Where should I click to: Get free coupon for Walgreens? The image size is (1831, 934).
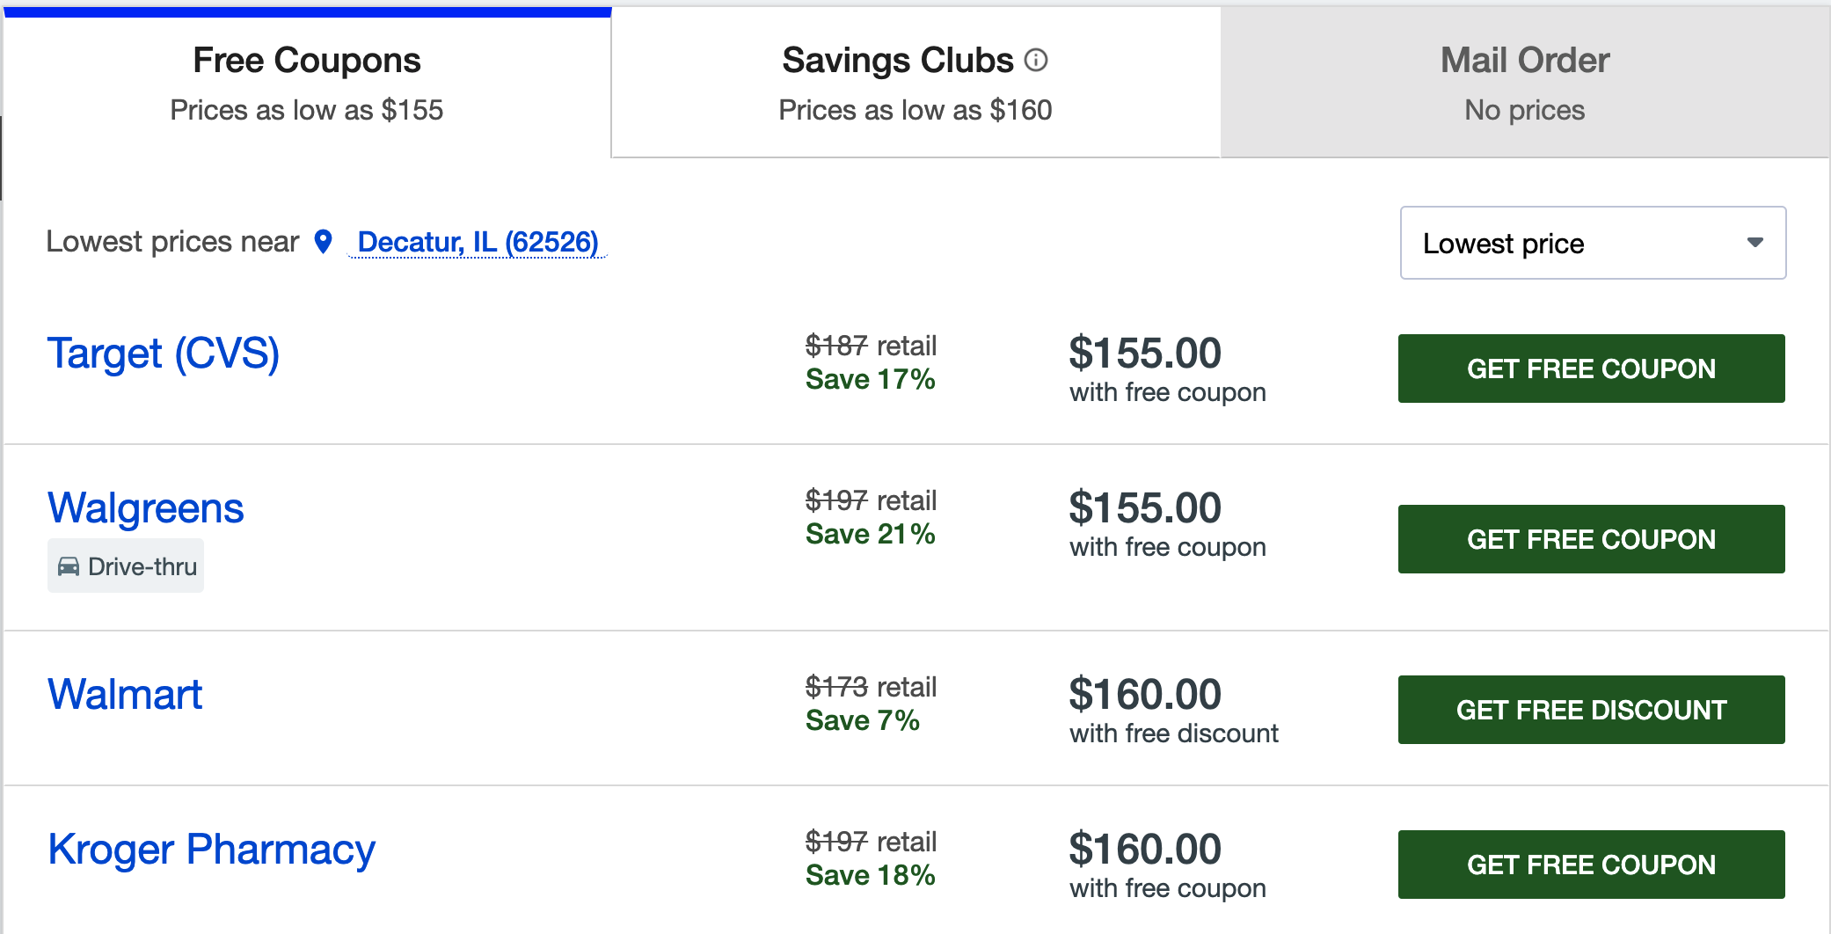tap(1591, 539)
